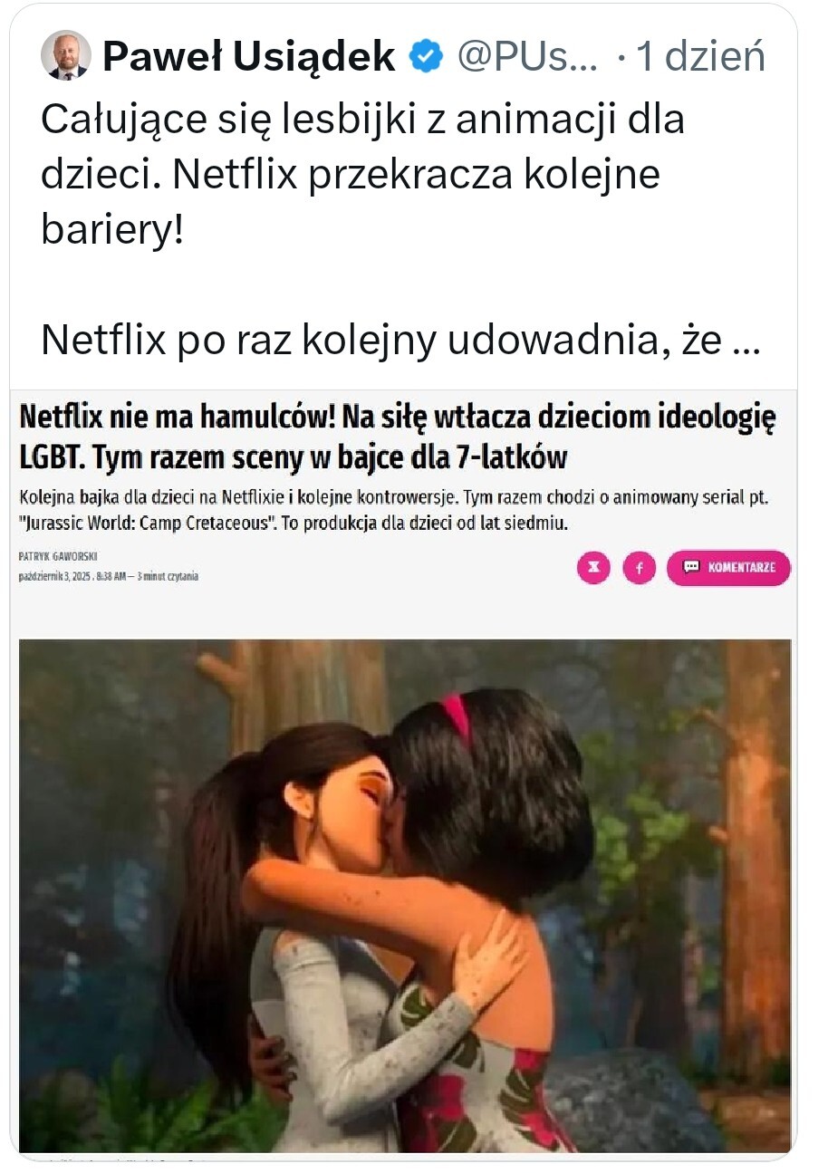This screenshot has width=828, height=1173.
Task: Open the @PUs... account handle
Action: pyautogui.click(x=527, y=57)
